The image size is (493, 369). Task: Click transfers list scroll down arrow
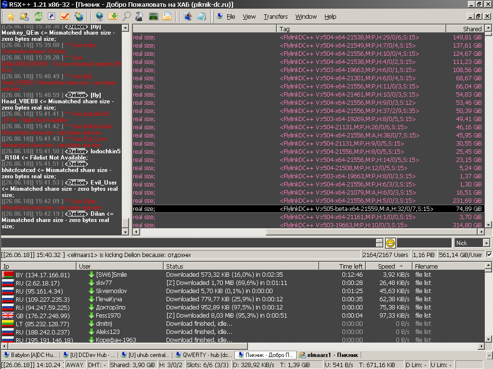coord(488,339)
